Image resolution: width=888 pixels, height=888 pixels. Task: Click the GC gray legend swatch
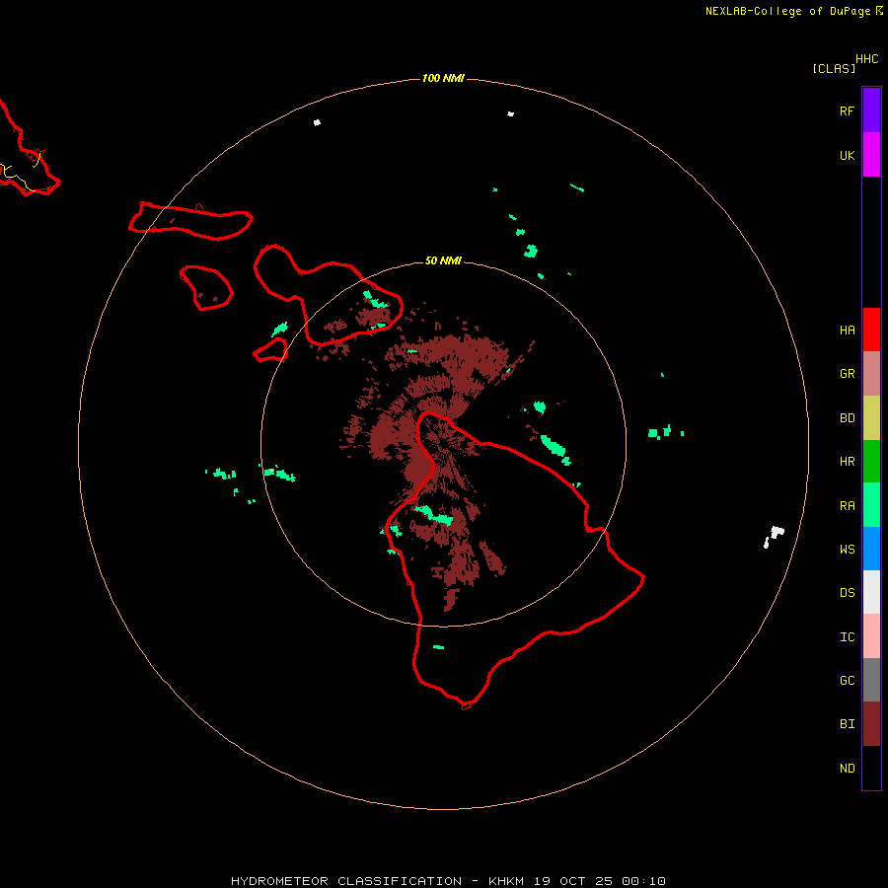pyautogui.click(x=871, y=680)
